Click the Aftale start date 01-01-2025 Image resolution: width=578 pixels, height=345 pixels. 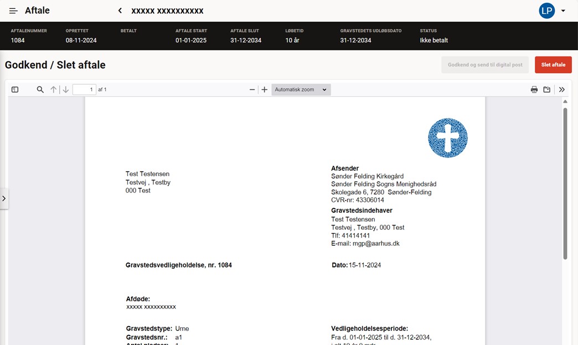[191, 40]
